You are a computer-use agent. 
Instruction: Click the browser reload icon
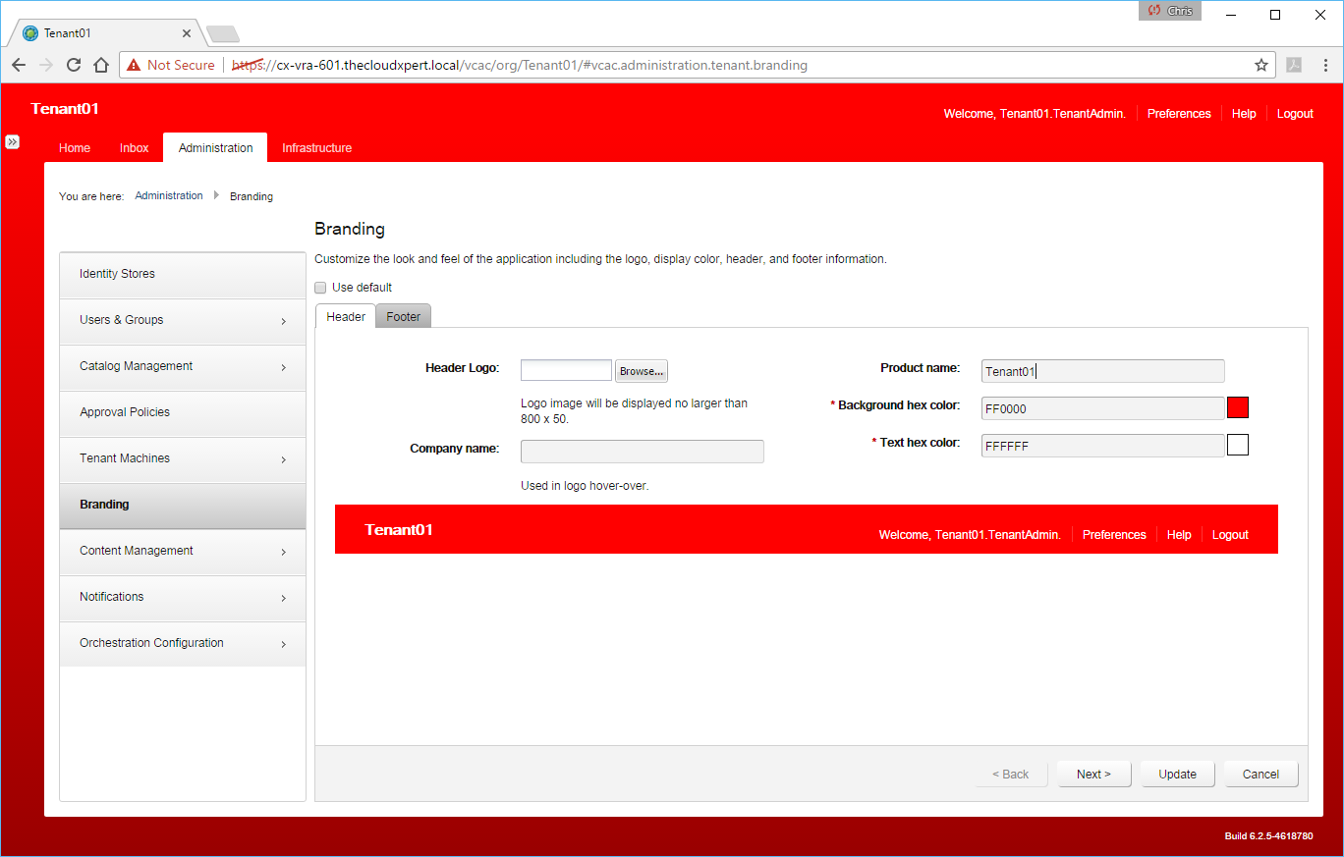coord(73,65)
